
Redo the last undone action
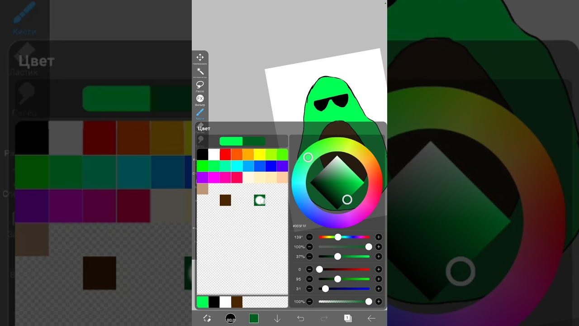(x=324, y=319)
